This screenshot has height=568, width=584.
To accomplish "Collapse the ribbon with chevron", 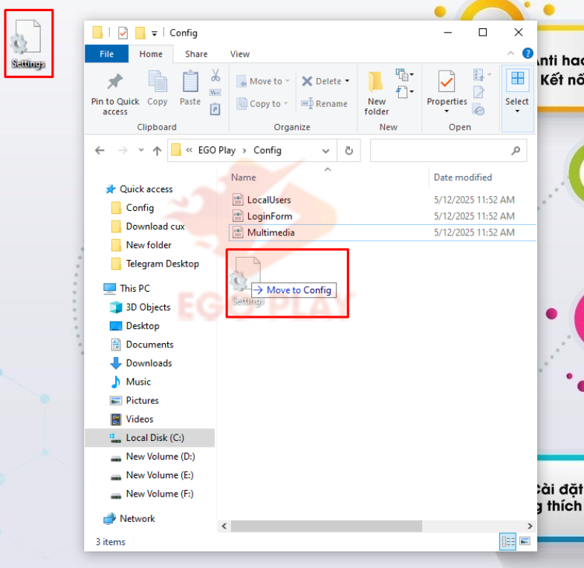I will point(510,53).
